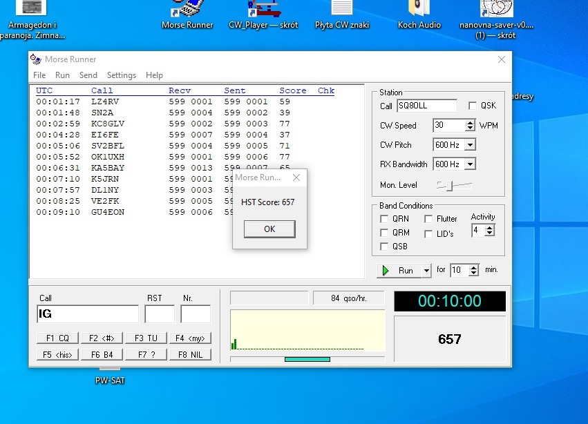The image size is (588, 424).
Task: Open the Send menu
Action: (88, 75)
